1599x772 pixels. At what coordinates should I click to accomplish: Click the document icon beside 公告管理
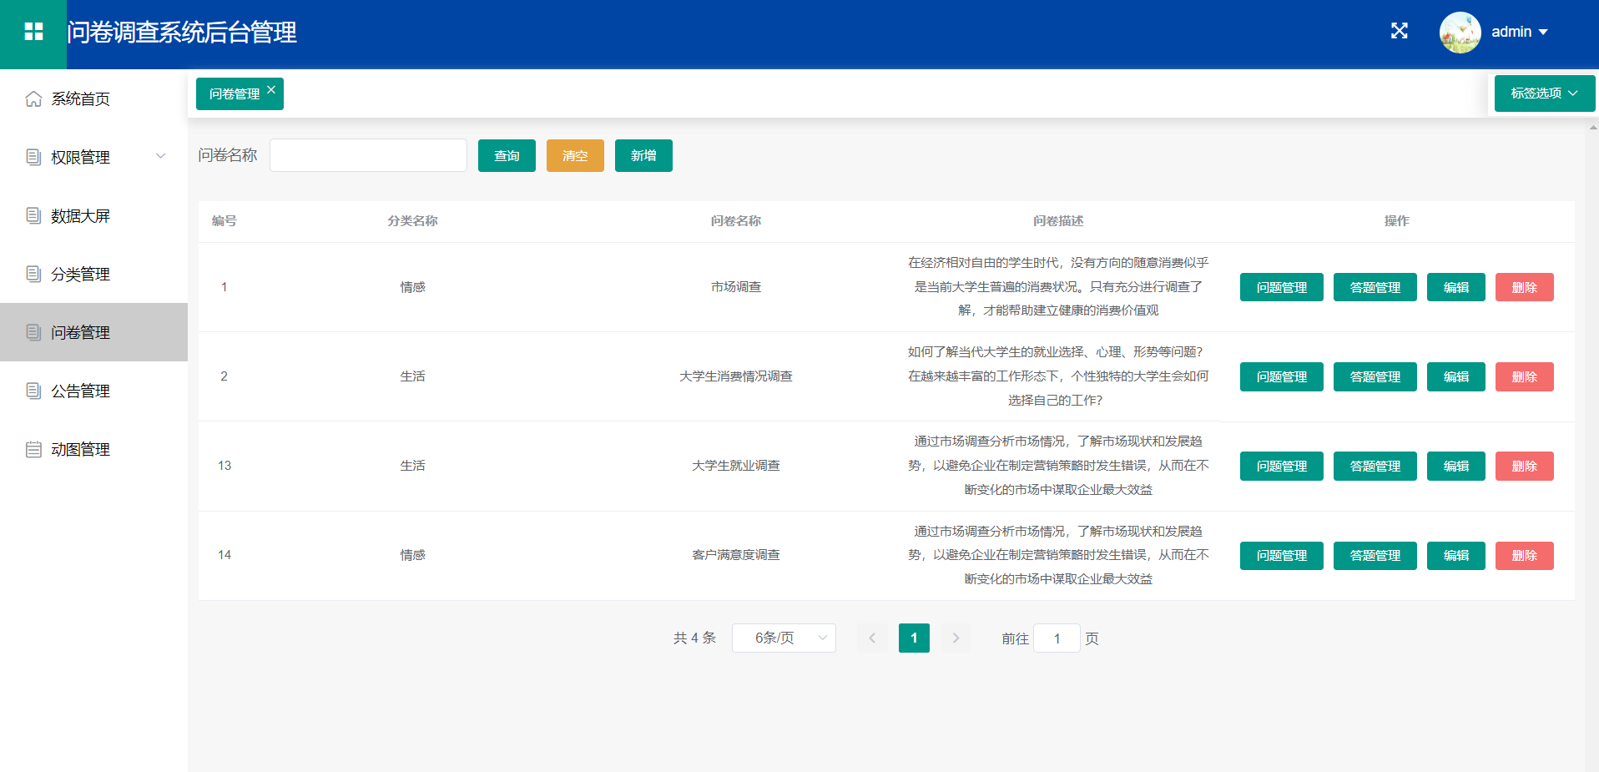coord(33,391)
